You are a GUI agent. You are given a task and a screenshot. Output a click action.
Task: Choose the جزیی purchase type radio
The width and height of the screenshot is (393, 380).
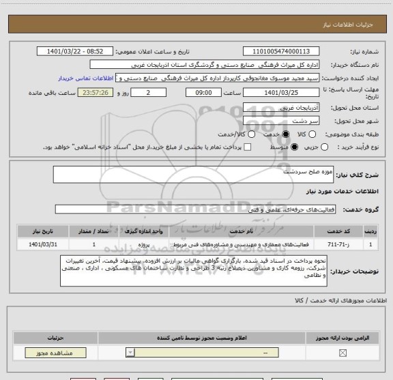(x=324, y=147)
